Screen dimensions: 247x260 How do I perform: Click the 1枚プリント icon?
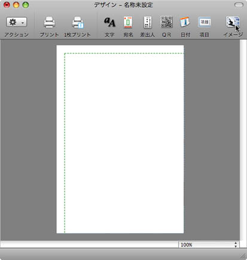[x=78, y=23]
